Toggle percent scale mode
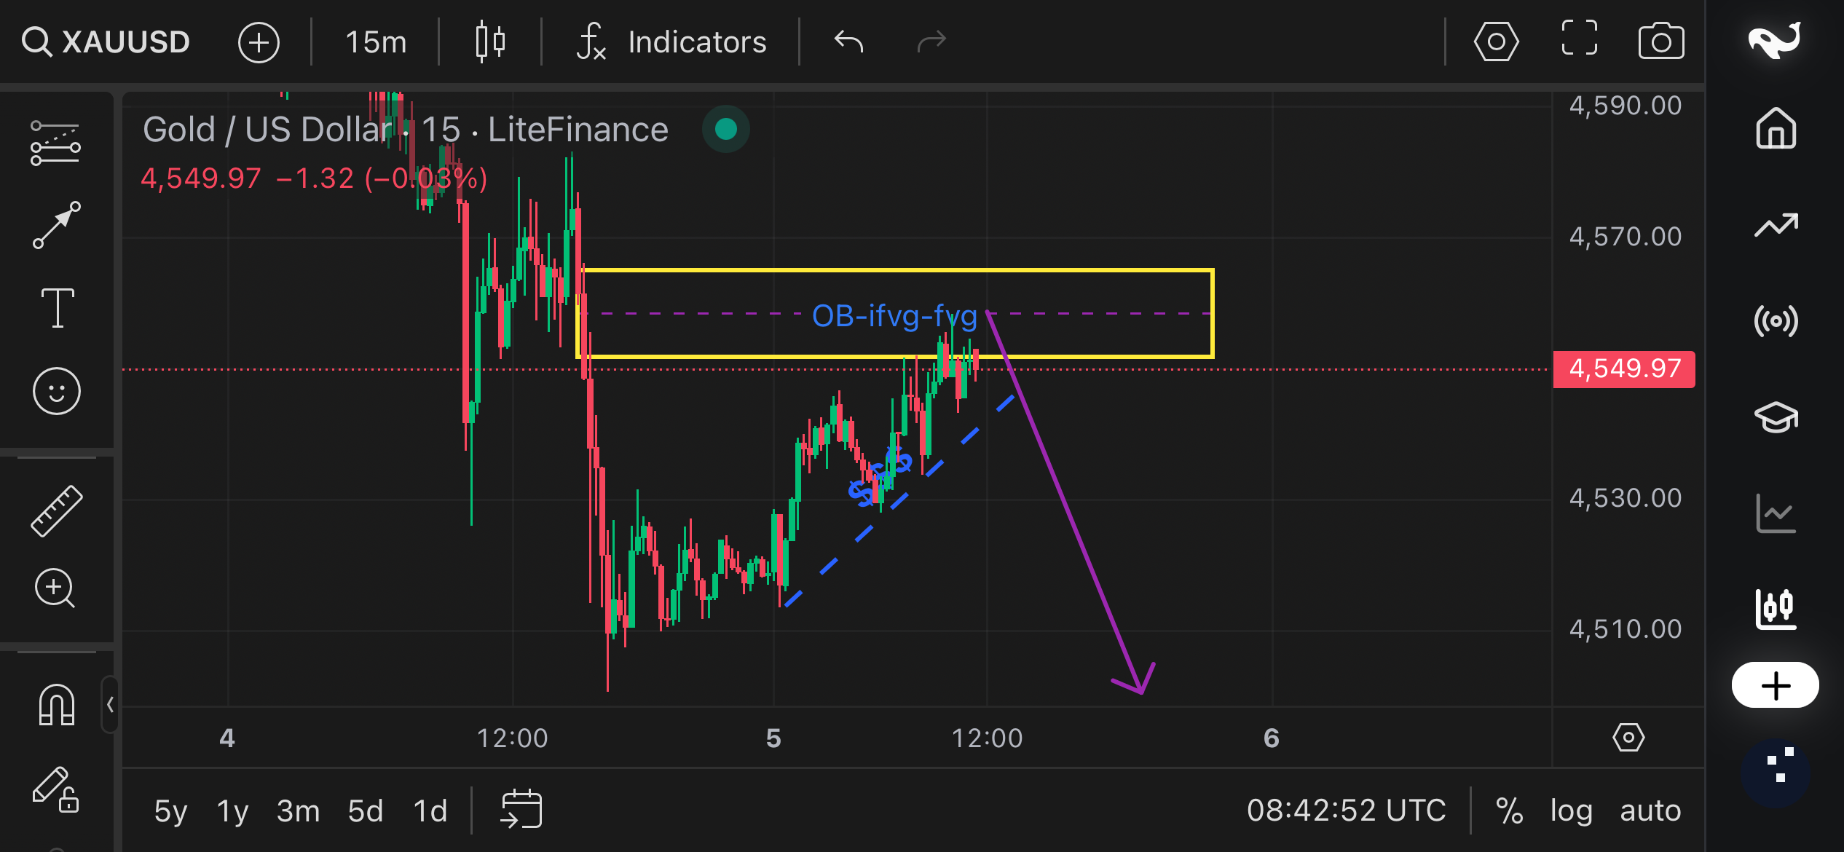1844x852 pixels. point(1509,810)
